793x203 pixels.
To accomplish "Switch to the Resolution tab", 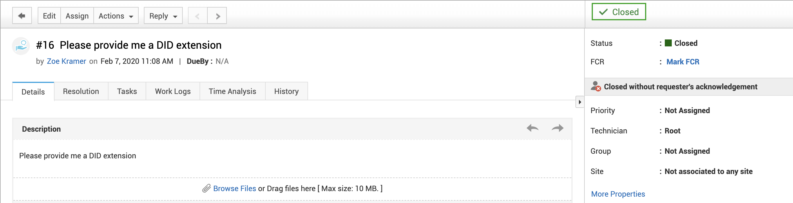I will click(81, 91).
